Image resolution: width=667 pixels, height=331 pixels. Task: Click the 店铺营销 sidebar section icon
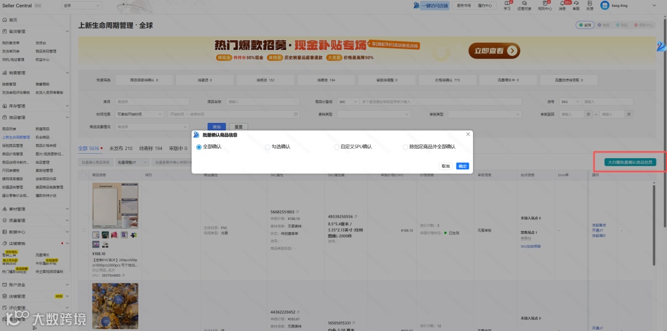coord(5,243)
